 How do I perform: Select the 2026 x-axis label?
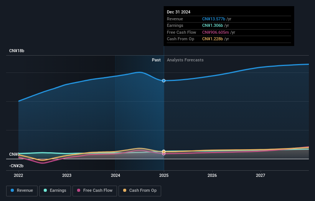(x=212, y=176)
